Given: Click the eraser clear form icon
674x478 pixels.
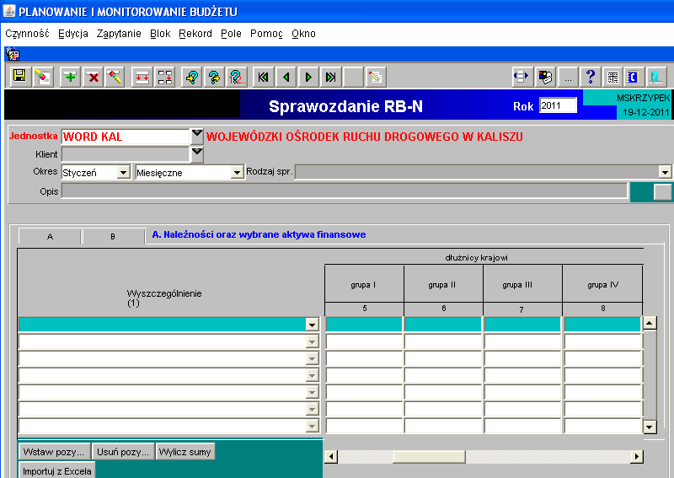Looking at the screenshot, I should [x=43, y=77].
